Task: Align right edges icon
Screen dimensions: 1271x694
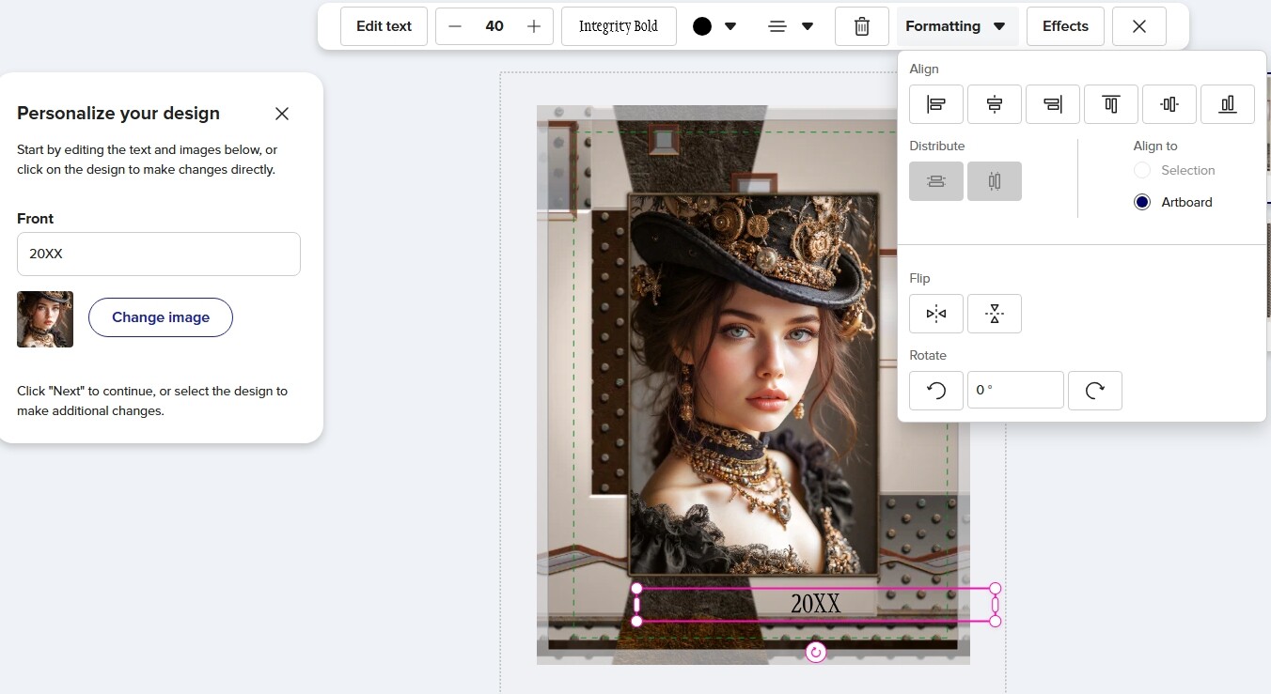Action: tap(1053, 104)
